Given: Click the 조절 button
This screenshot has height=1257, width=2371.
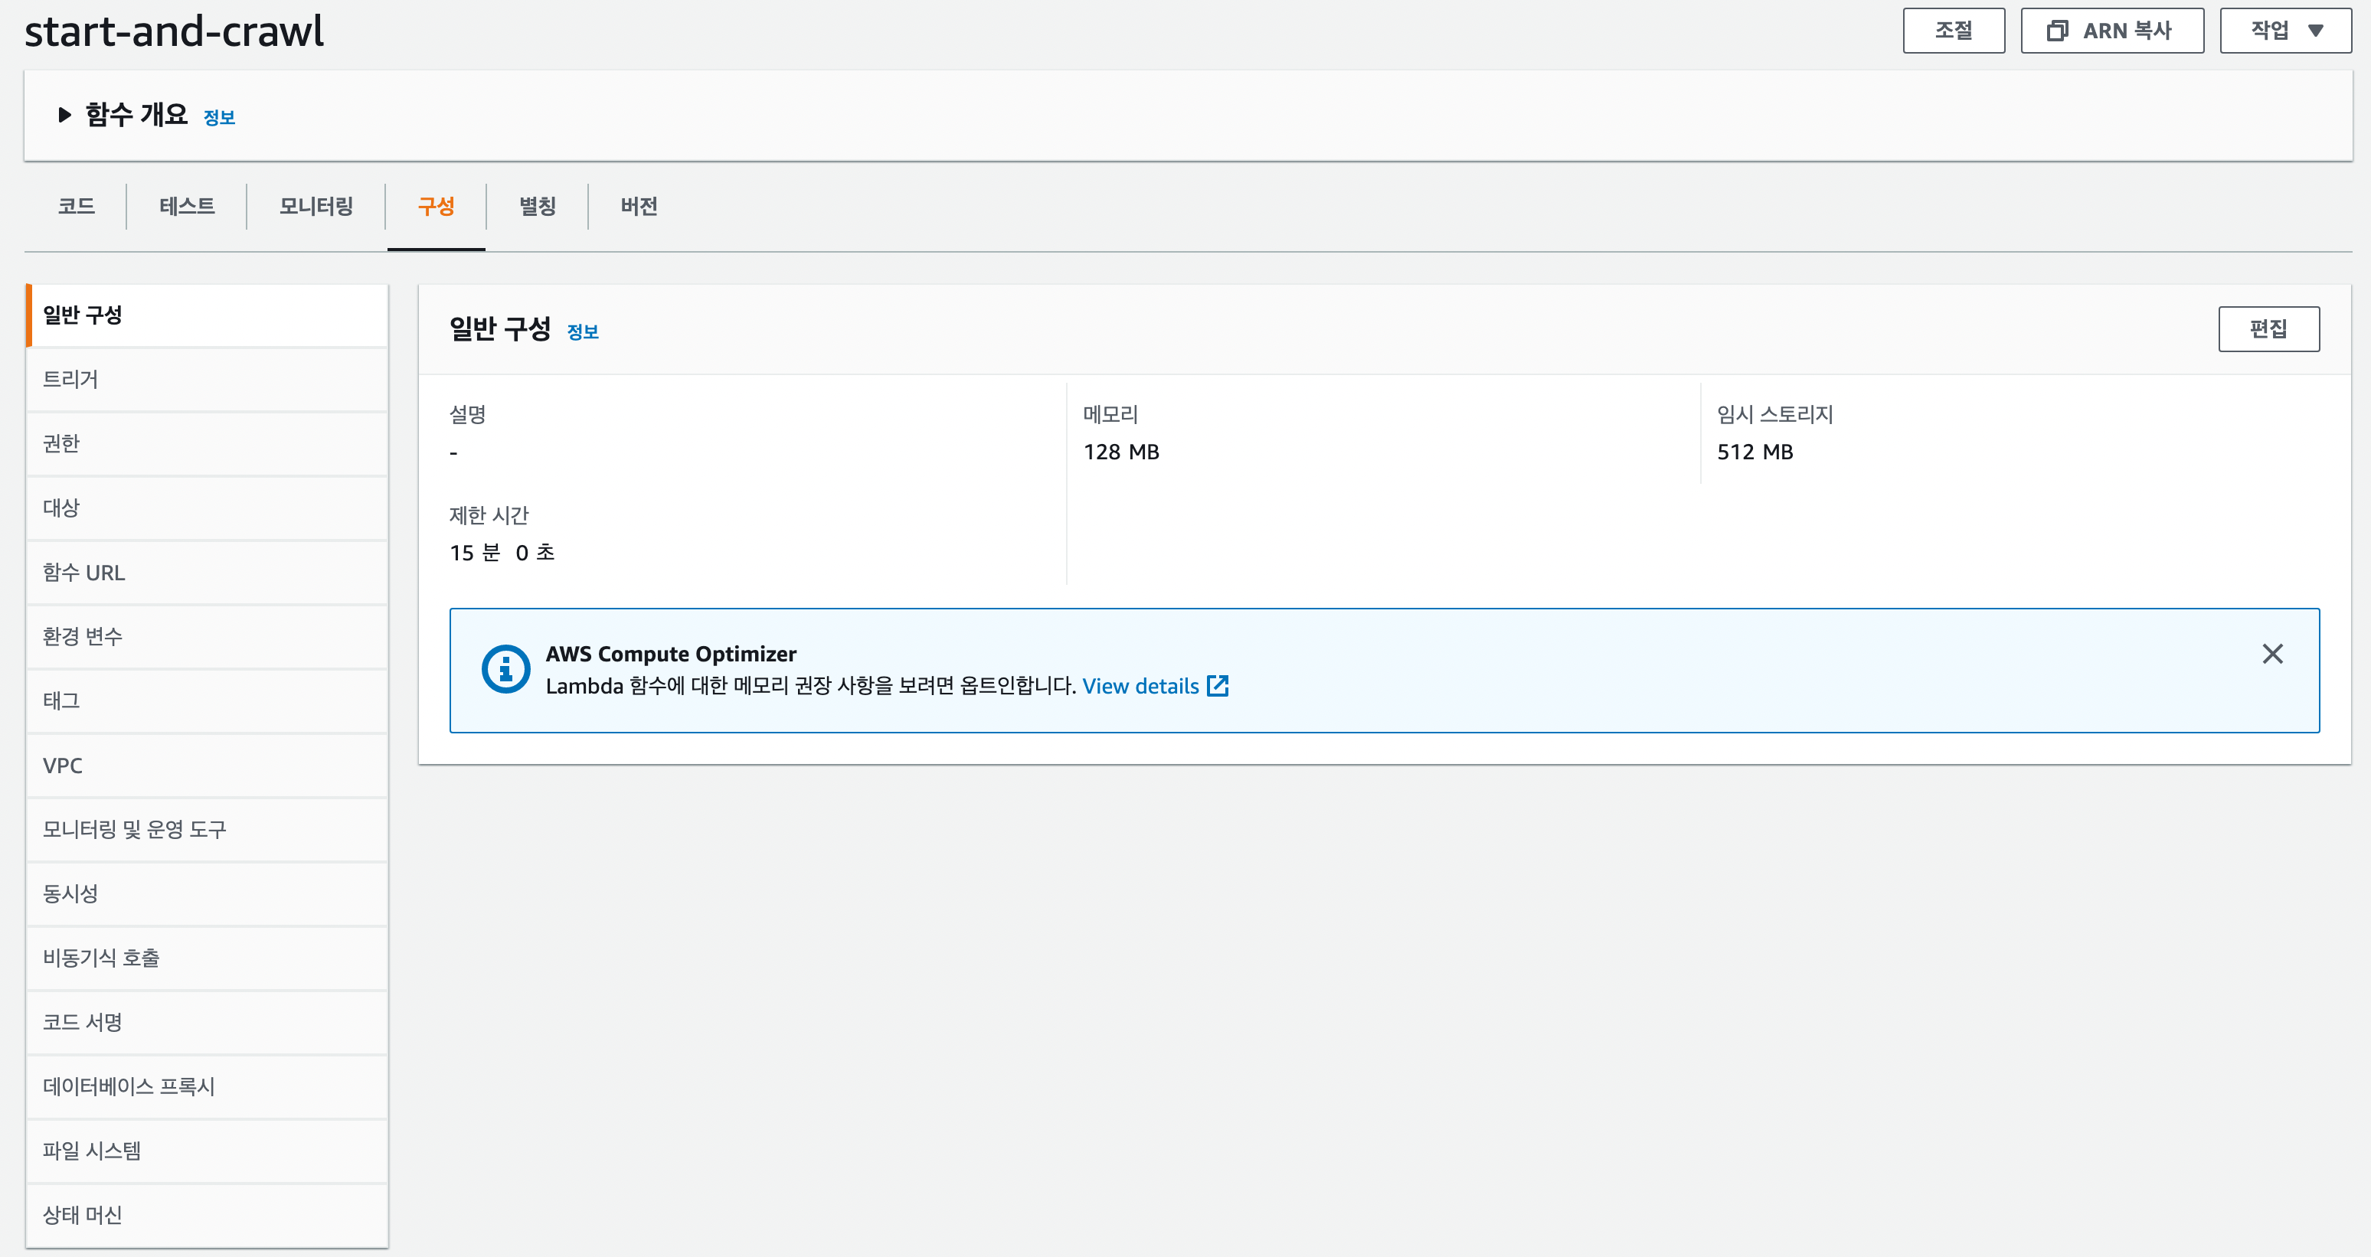Looking at the screenshot, I should pyautogui.click(x=1953, y=31).
